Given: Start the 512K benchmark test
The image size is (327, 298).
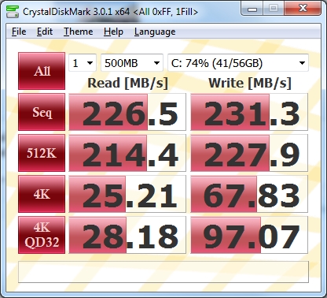Looking at the screenshot, I should (42, 153).
